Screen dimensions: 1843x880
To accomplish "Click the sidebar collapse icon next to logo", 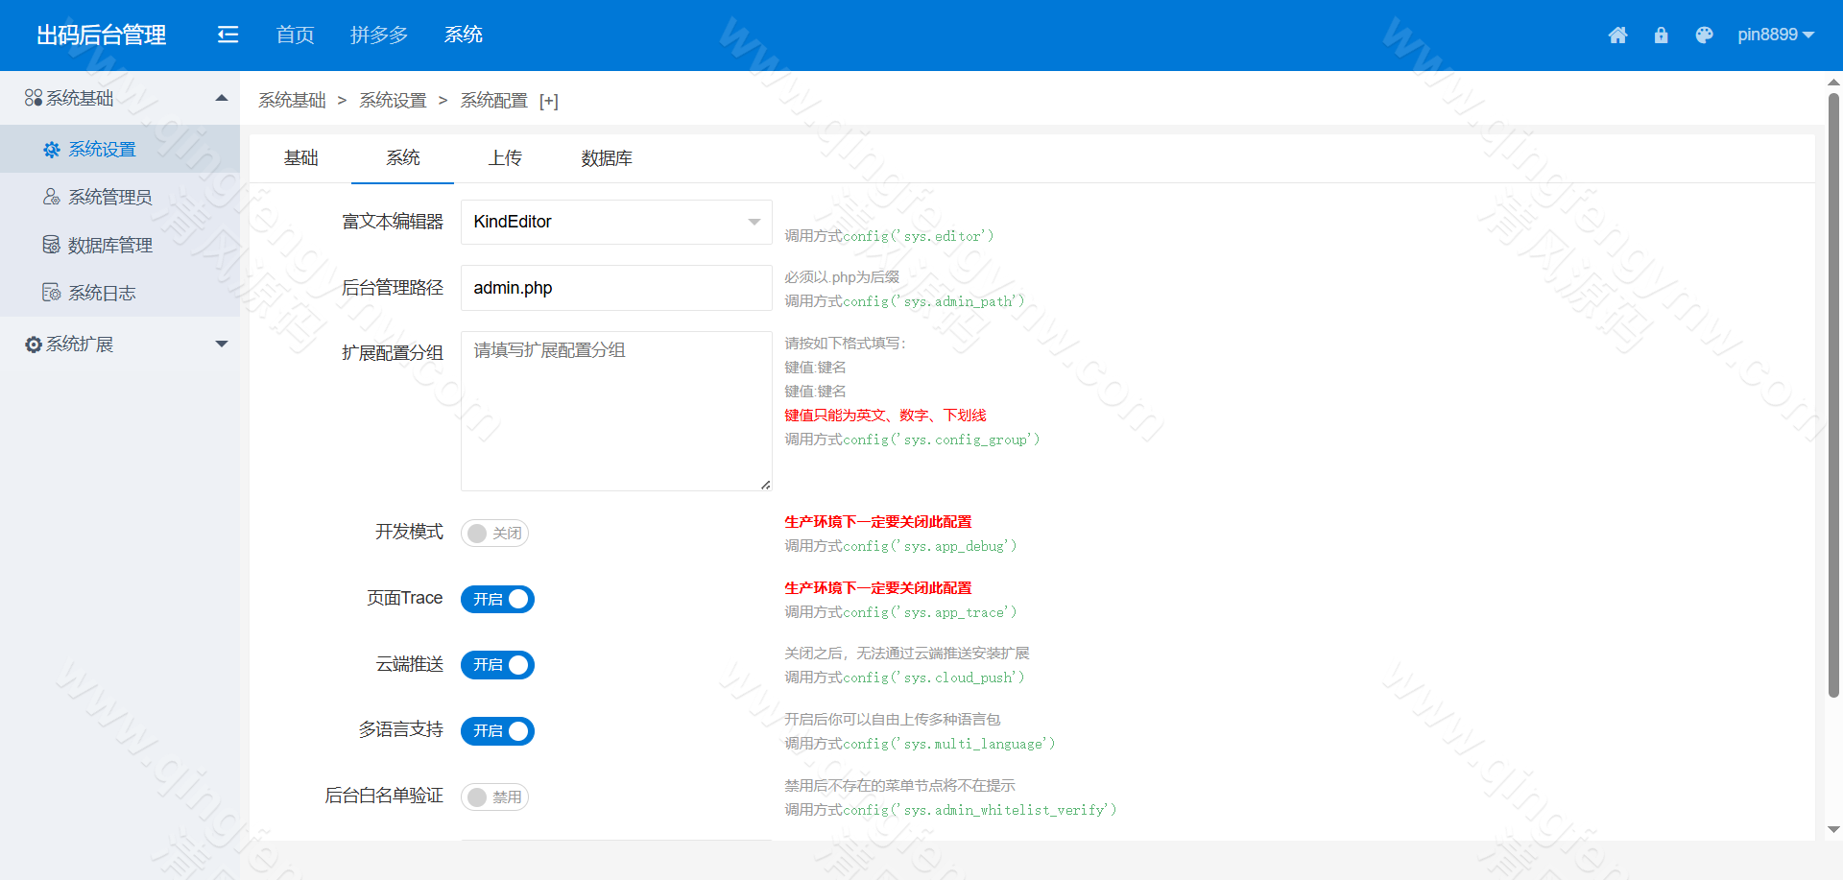I will pos(227,35).
